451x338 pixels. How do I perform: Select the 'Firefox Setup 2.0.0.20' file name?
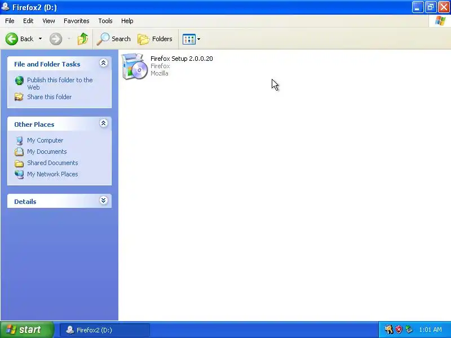point(182,59)
